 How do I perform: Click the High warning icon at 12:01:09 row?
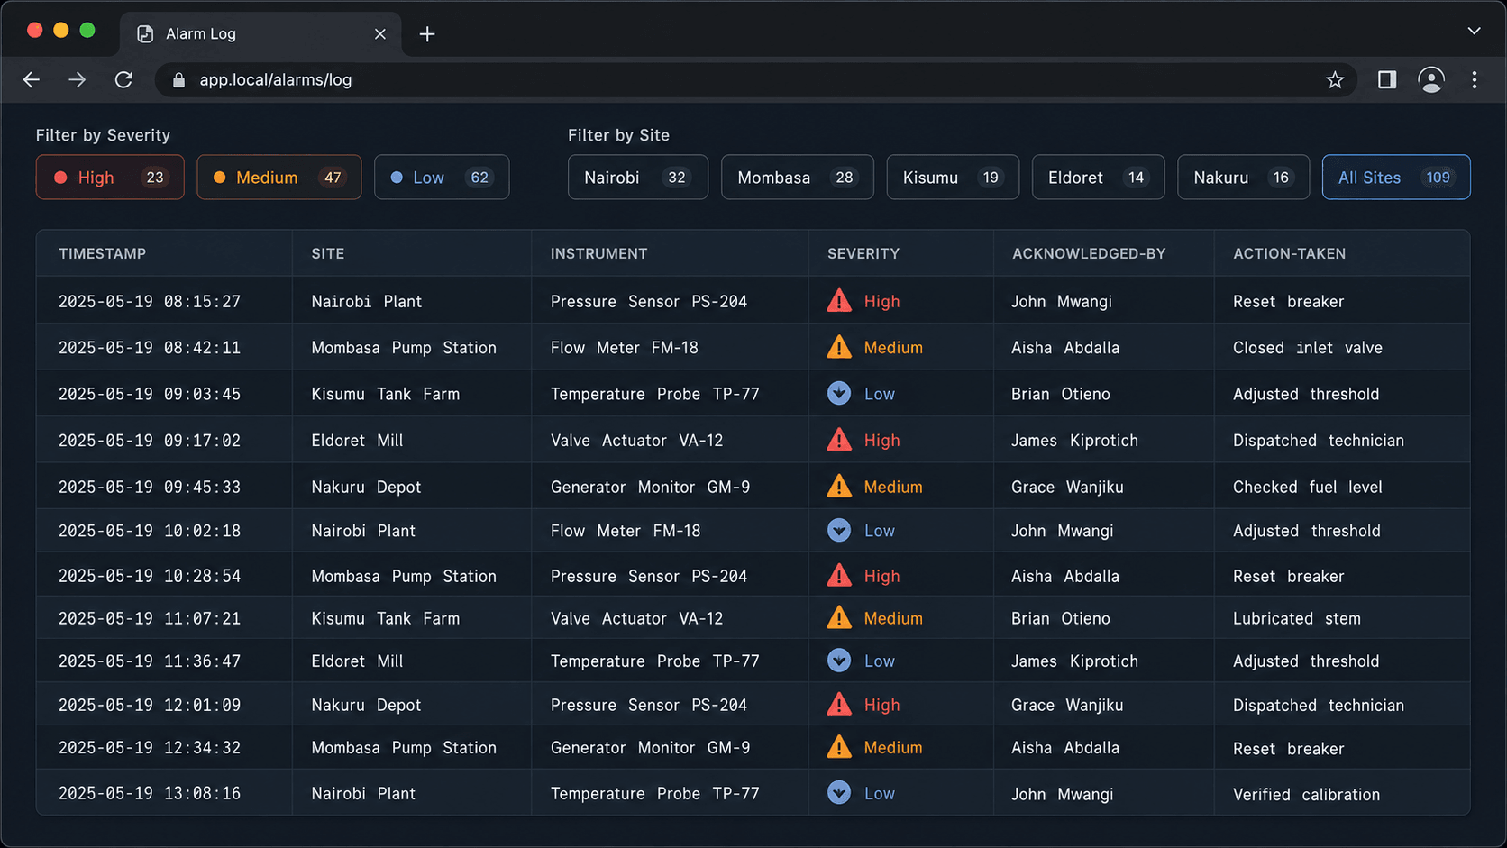click(839, 704)
